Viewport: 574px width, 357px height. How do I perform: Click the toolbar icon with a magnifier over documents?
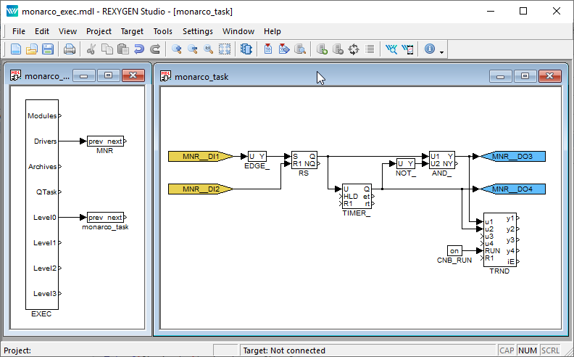coord(300,49)
